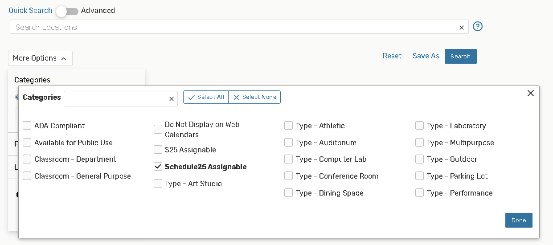553x245 pixels.
Task: Clear the Categories filter text box
Action: (x=171, y=99)
